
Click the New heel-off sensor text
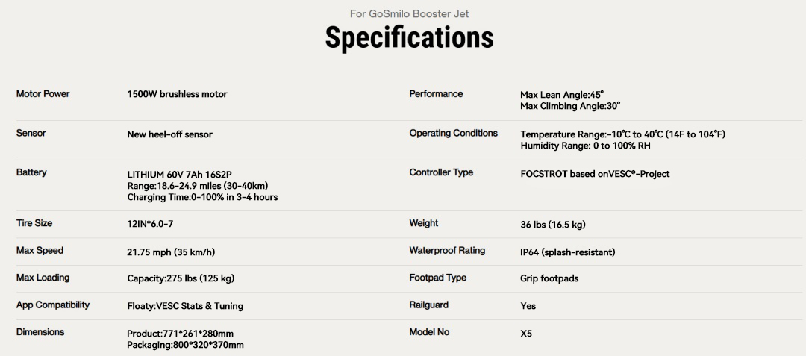tap(169, 134)
